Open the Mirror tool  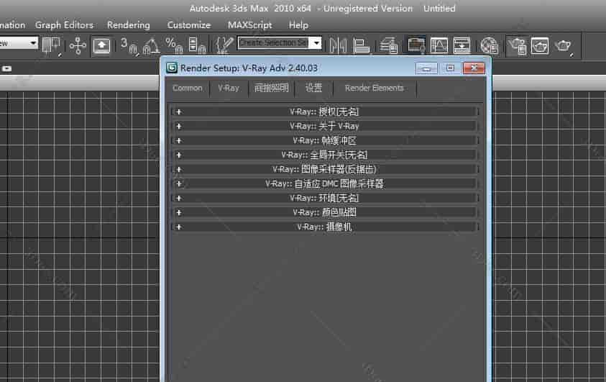click(337, 45)
